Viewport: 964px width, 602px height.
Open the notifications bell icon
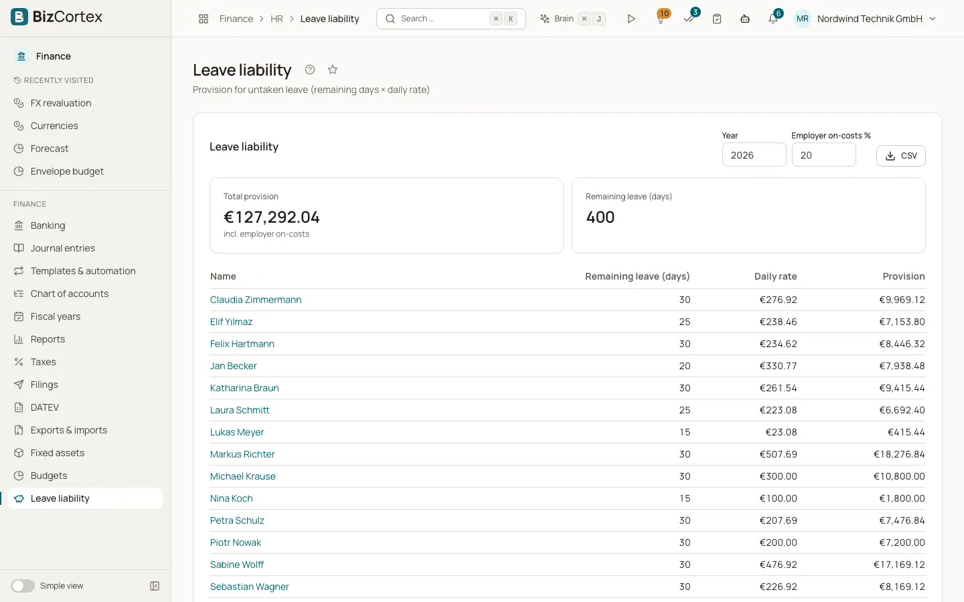[x=773, y=18]
